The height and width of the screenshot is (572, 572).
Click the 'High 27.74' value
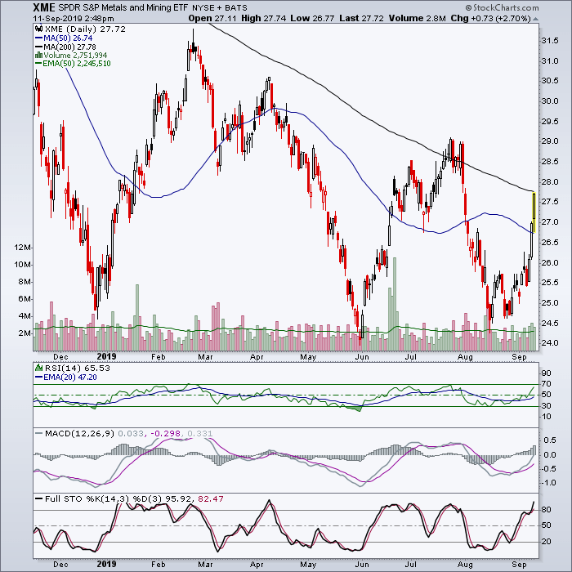click(263, 18)
